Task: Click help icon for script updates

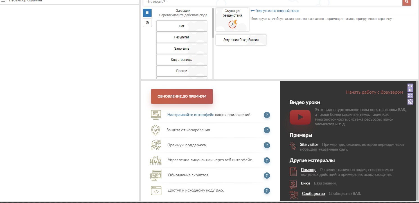Action: coord(267,176)
